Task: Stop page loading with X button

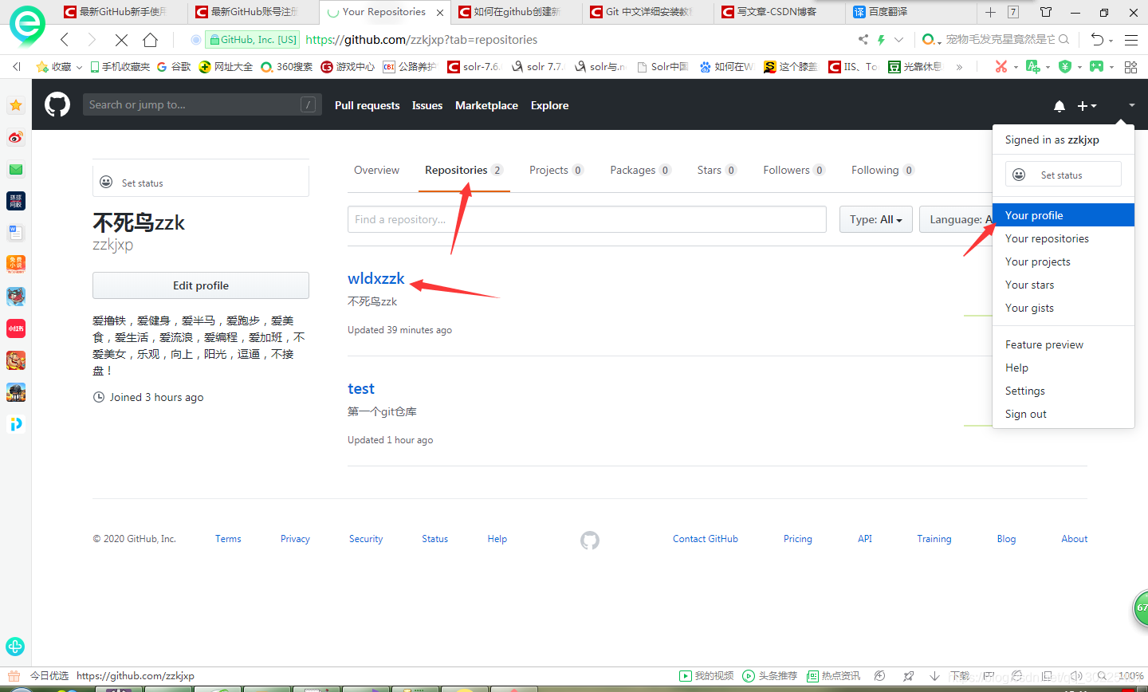Action: 121,40
